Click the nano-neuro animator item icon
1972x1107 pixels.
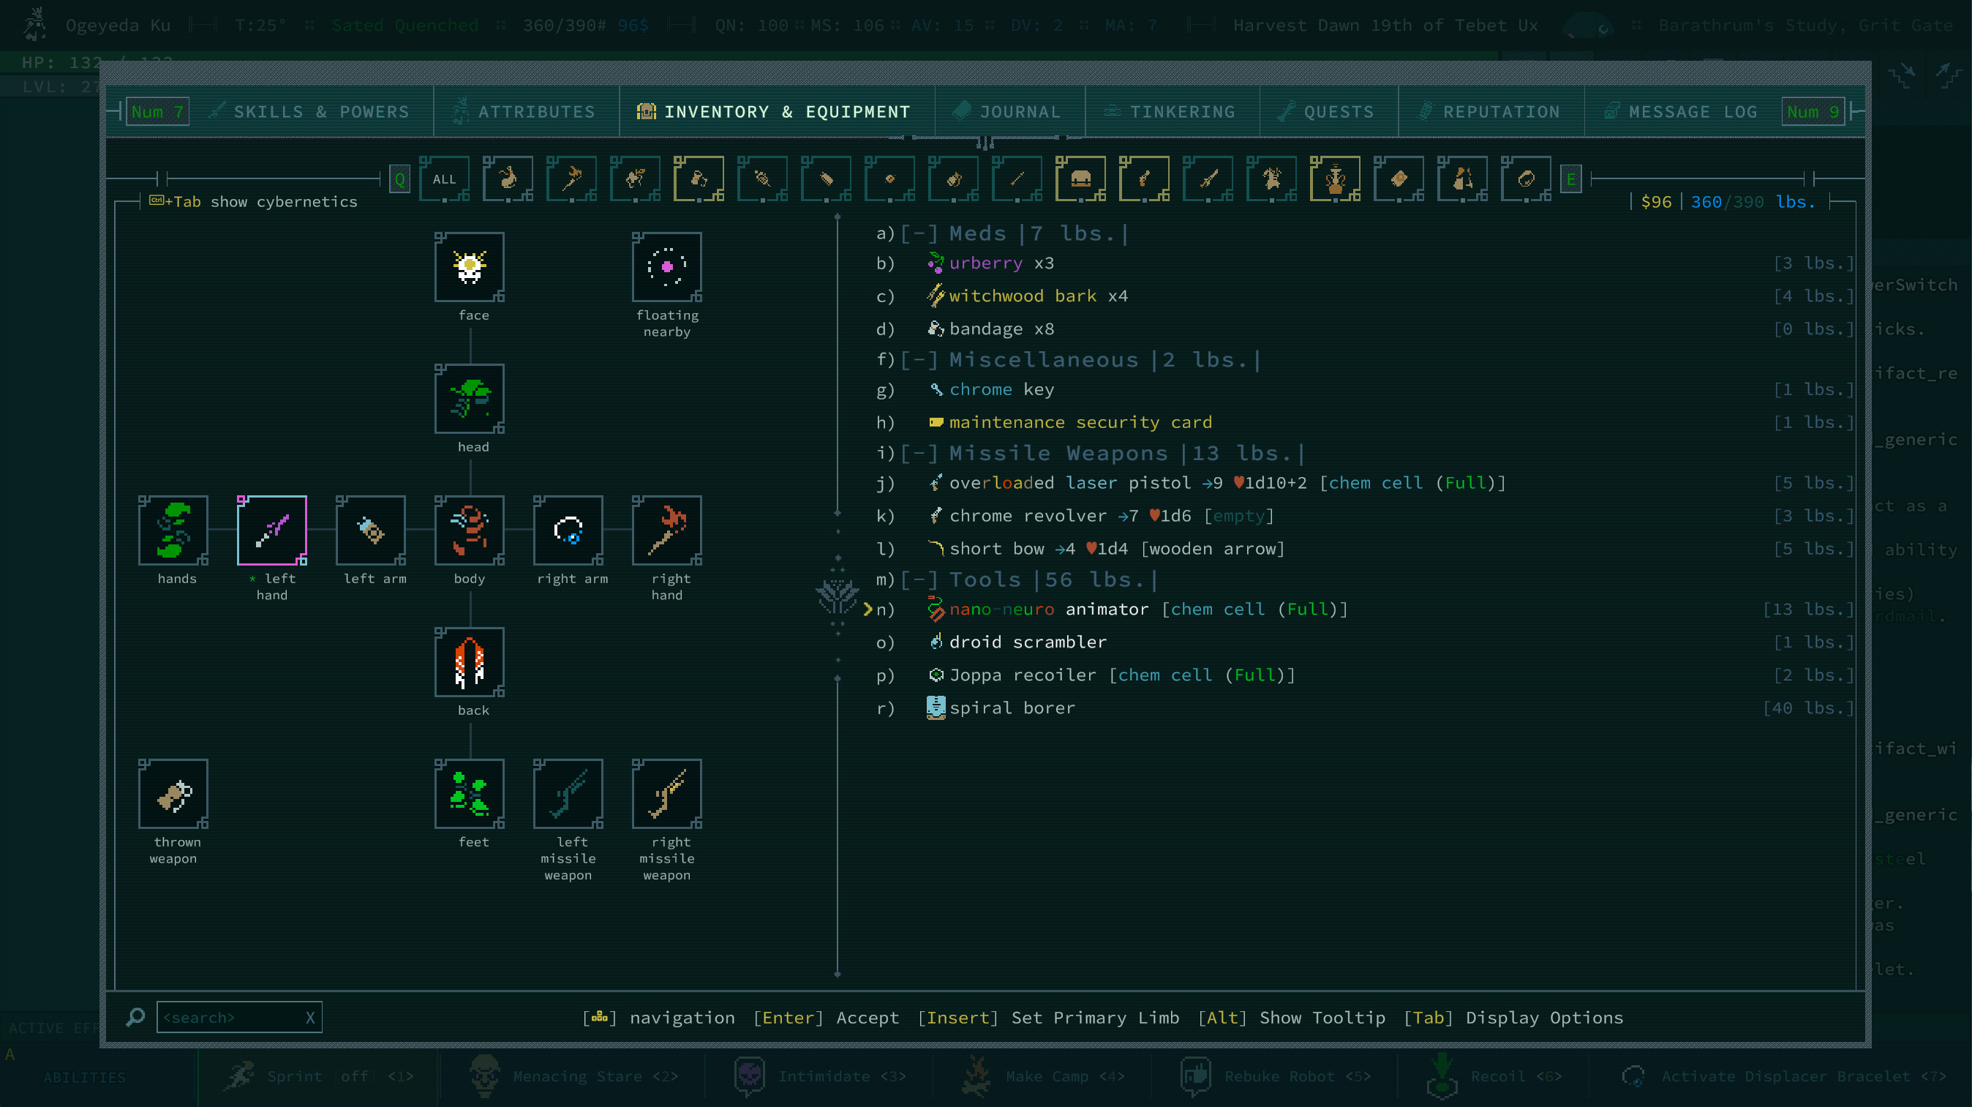pos(936,609)
